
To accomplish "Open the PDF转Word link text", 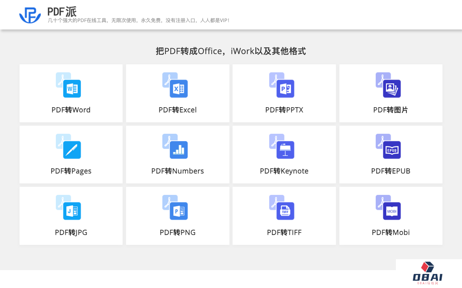I will (x=71, y=110).
